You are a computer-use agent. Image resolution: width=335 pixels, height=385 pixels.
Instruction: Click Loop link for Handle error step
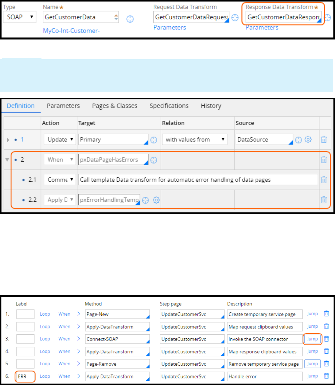click(x=45, y=376)
